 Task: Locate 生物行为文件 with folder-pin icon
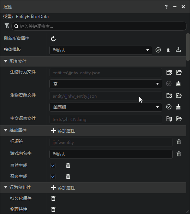point(169,72)
